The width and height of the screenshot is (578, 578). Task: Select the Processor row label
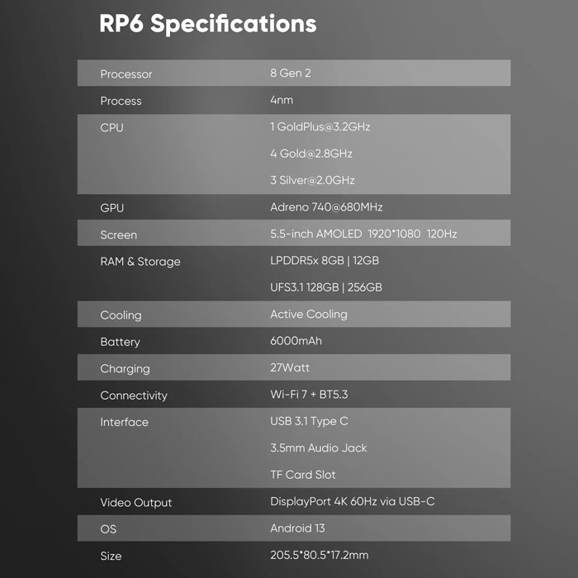pos(126,74)
